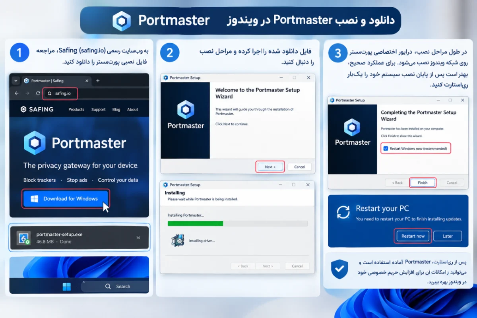This screenshot has height=318, width=477.
Task: Click Next > in the Installing window
Action: pos(268,266)
